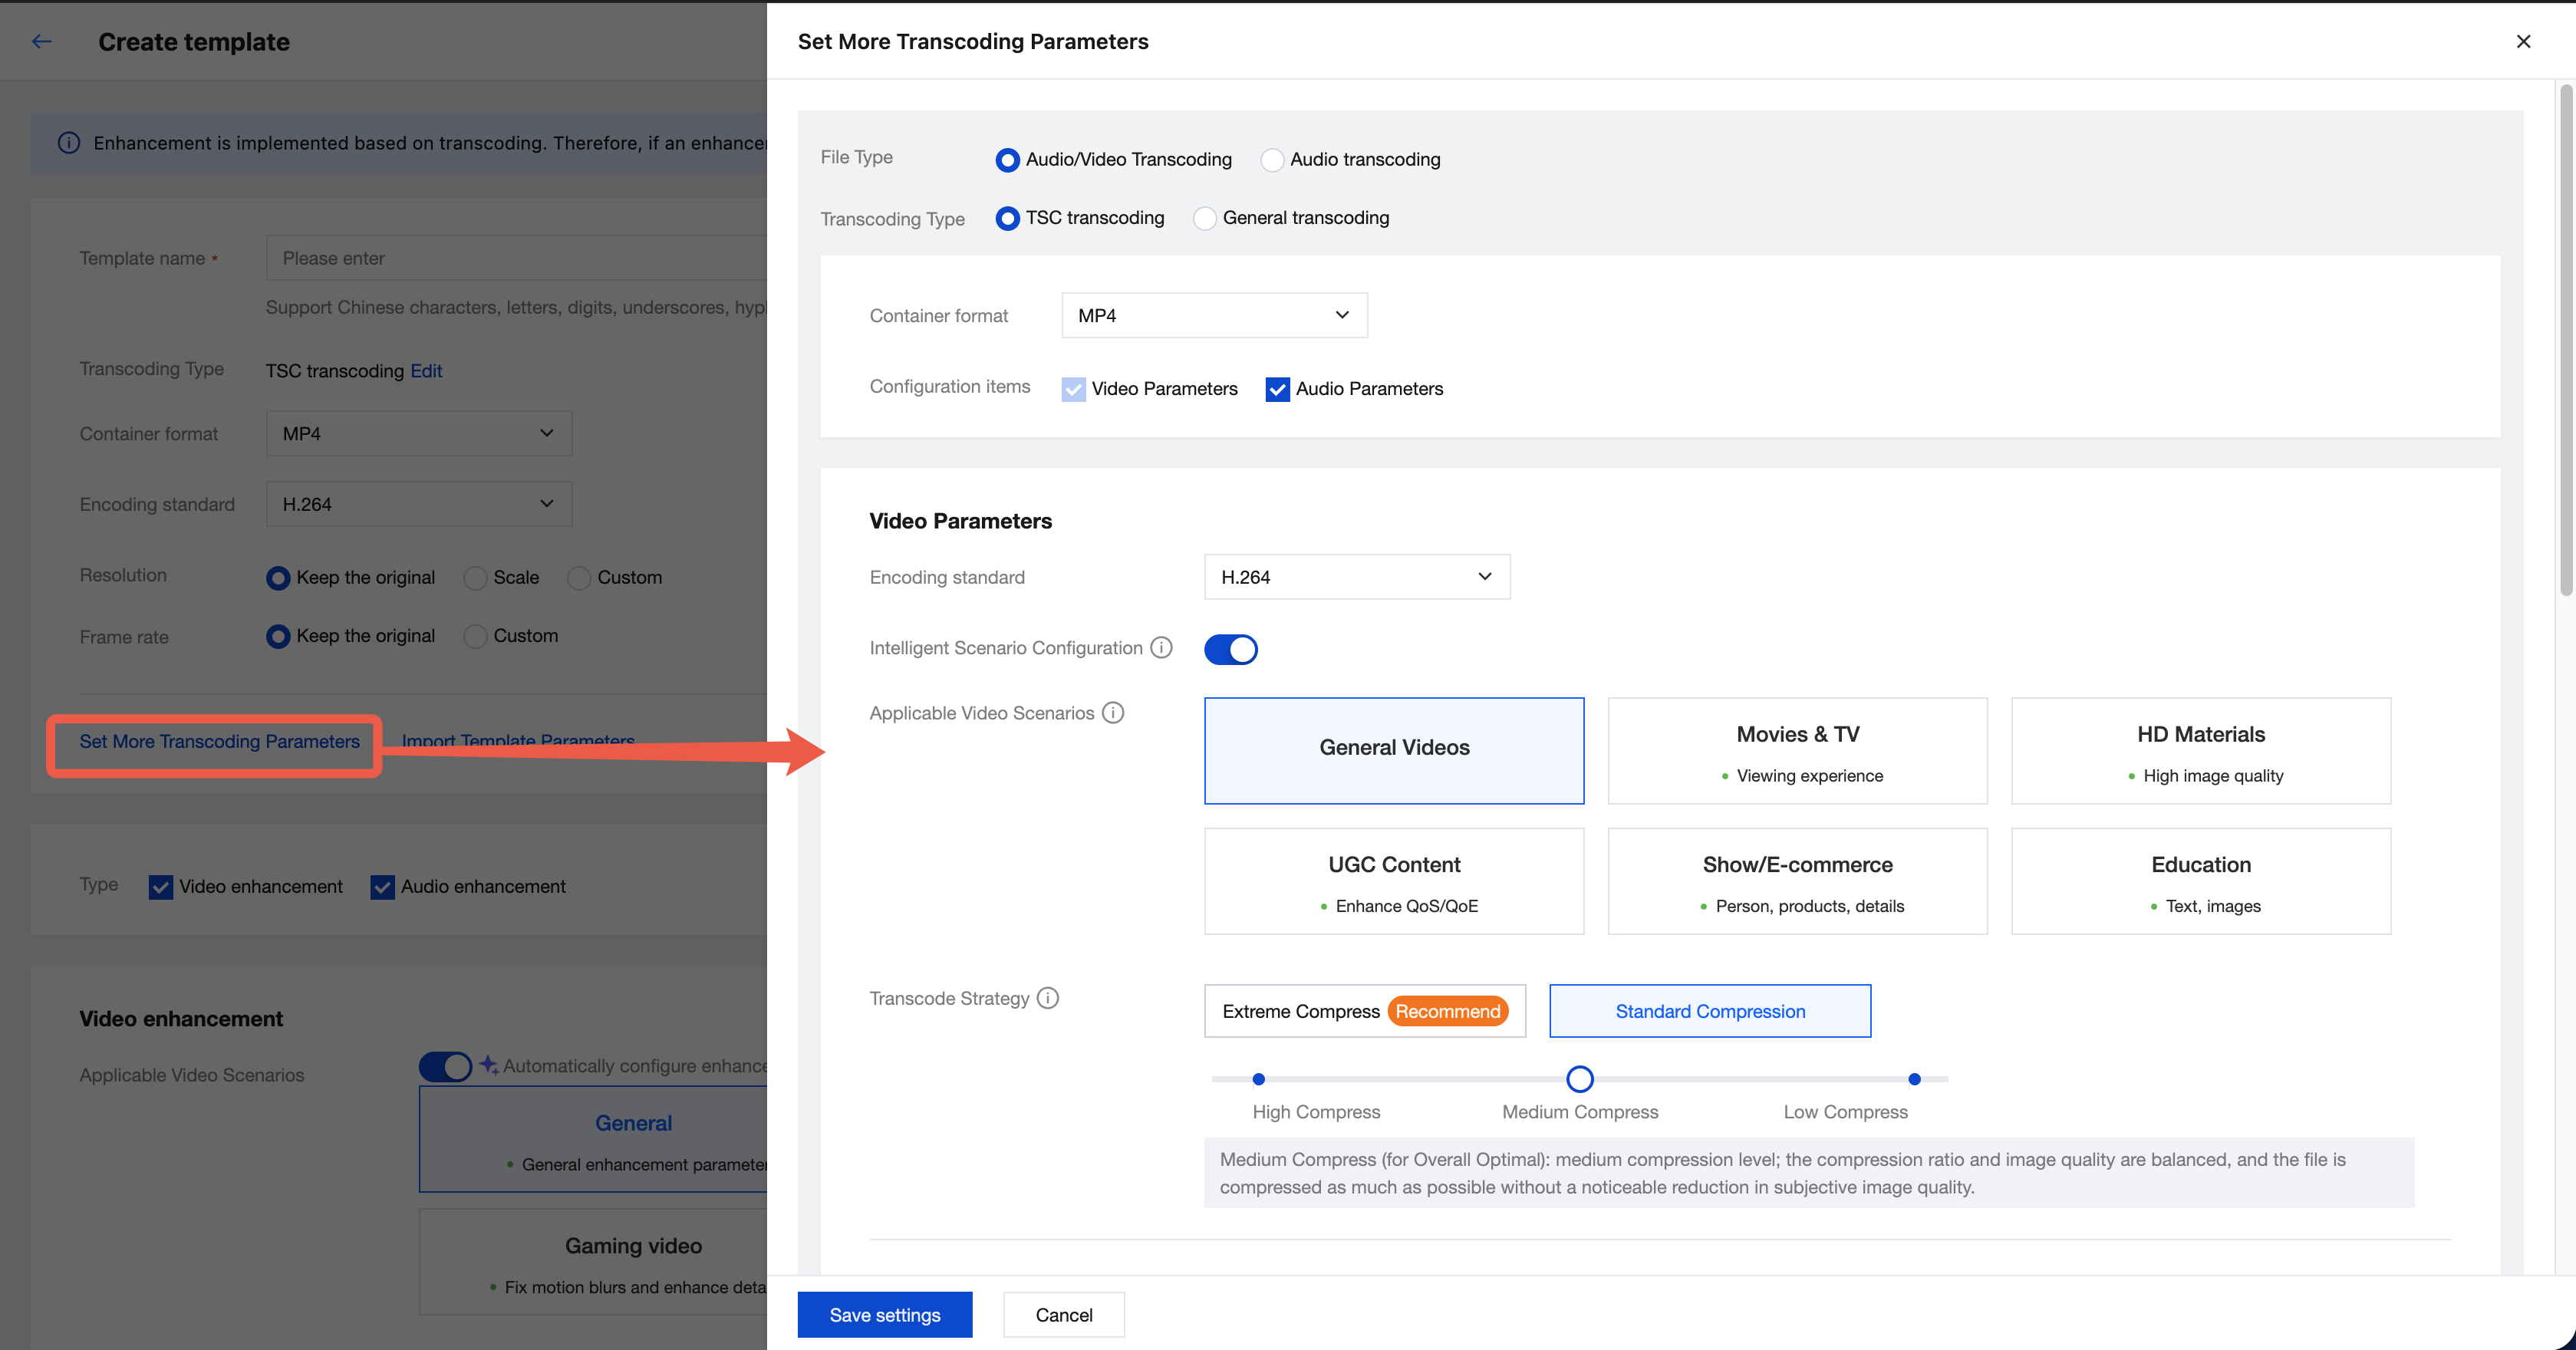Close the Set More Transcoding Parameters panel
Screen dimensions: 2576x1350
click(2523, 41)
